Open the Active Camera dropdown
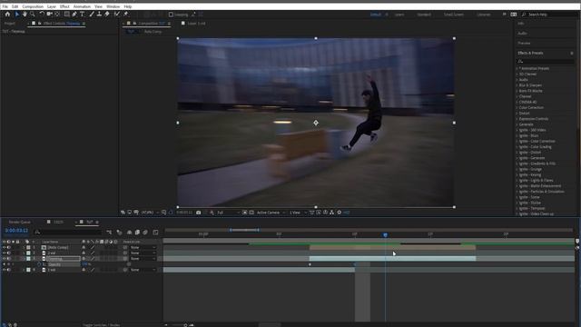This screenshot has width=581, height=327. [271, 213]
